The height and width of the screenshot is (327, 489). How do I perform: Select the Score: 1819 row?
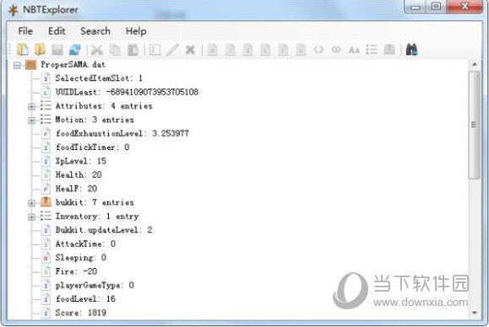tap(80, 313)
